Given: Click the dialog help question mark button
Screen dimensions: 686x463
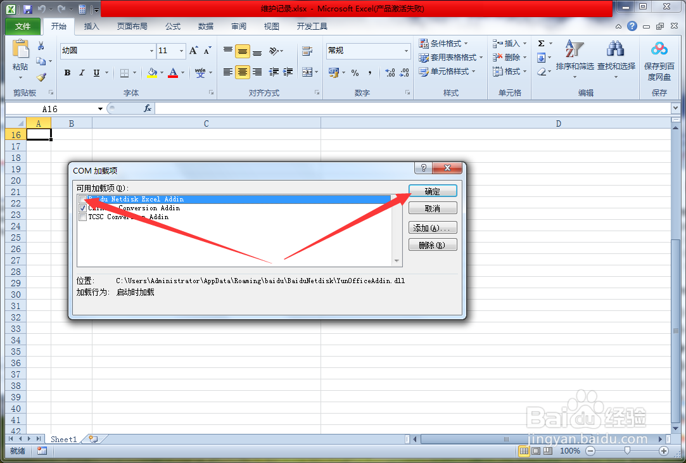Looking at the screenshot, I should click(423, 168).
